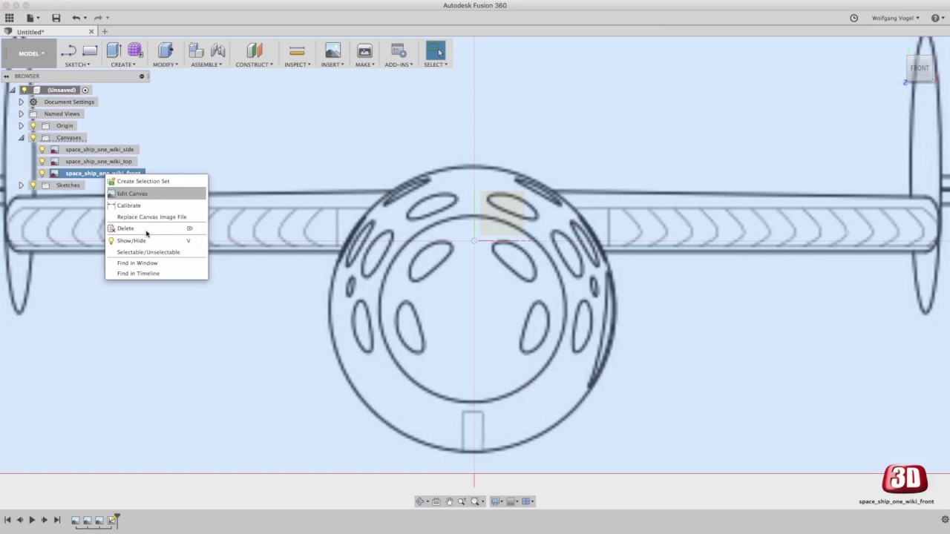Choose Replace Canvas Image File

point(157,217)
